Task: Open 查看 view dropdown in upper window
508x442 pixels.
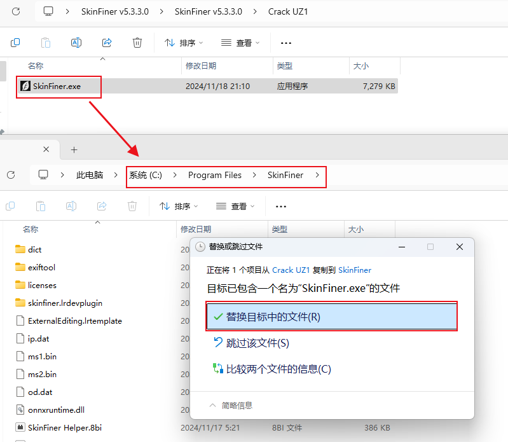Action: (240, 43)
